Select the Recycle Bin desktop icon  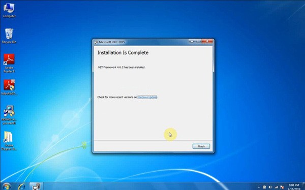(x=9, y=36)
